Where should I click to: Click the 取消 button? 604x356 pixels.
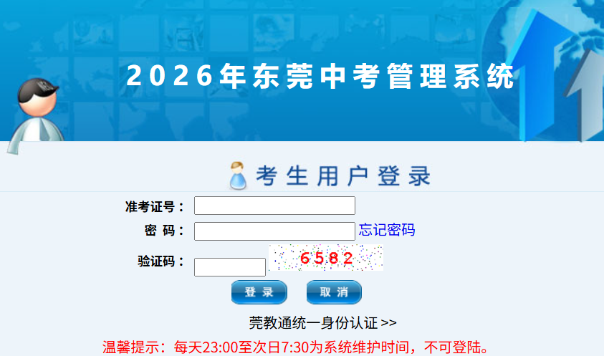point(334,292)
